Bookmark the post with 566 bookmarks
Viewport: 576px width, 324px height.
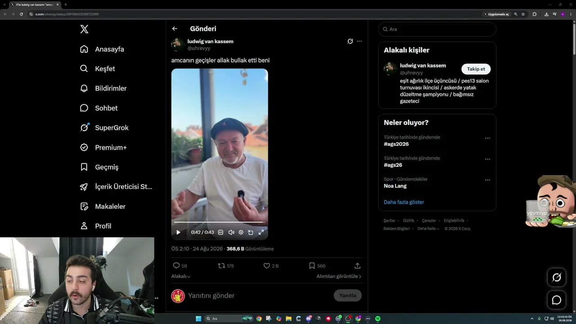point(317,266)
